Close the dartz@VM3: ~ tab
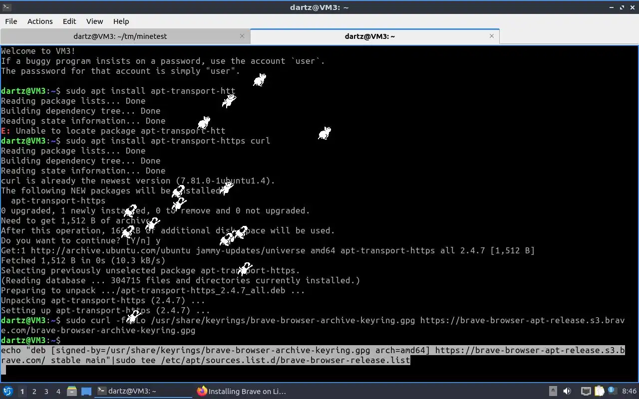Viewport: 639px width, 399px height. (492, 36)
